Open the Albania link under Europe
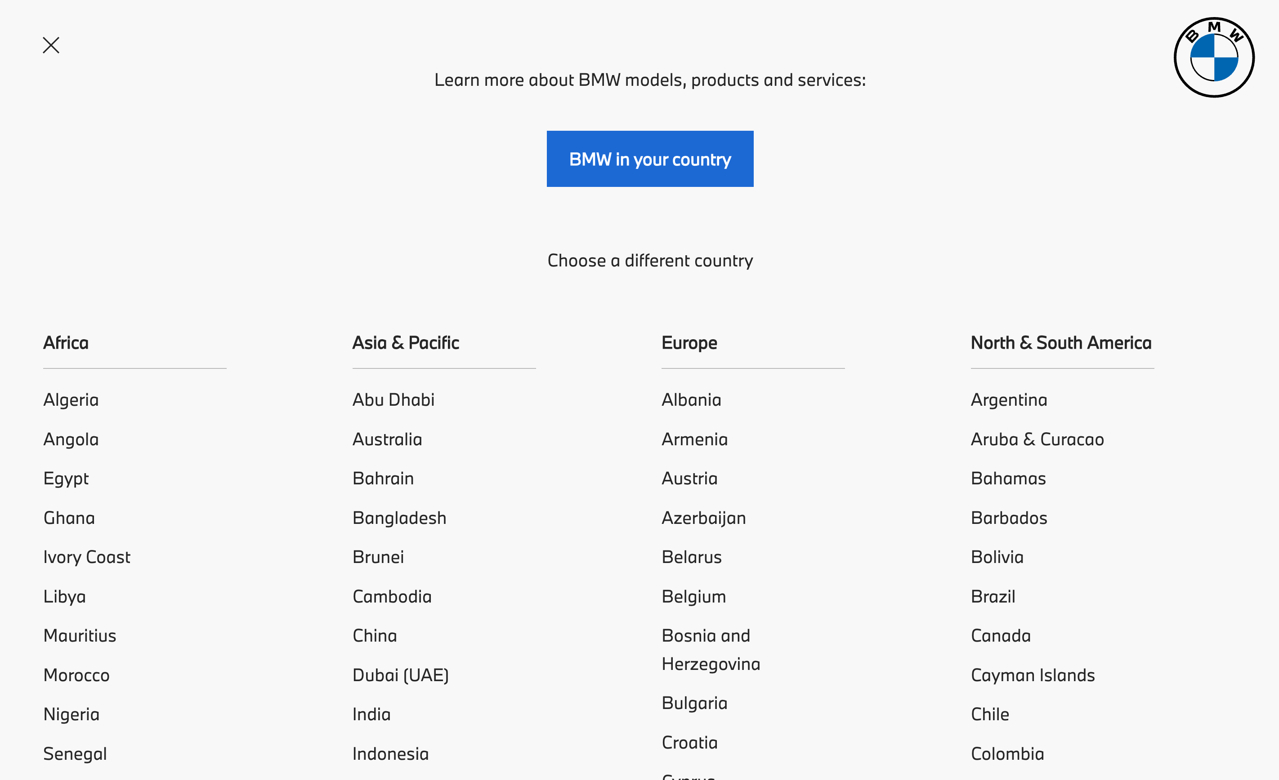 coord(691,400)
